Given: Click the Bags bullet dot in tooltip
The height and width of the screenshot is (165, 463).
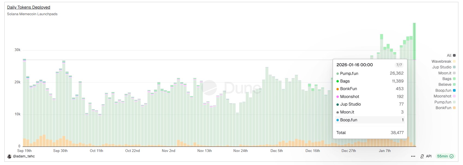Looking at the screenshot, I should (x=338, y=81).
